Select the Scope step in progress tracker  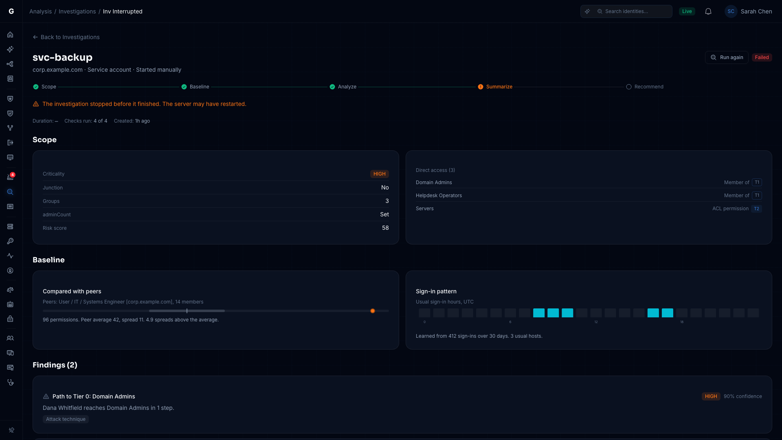[45, 87]
